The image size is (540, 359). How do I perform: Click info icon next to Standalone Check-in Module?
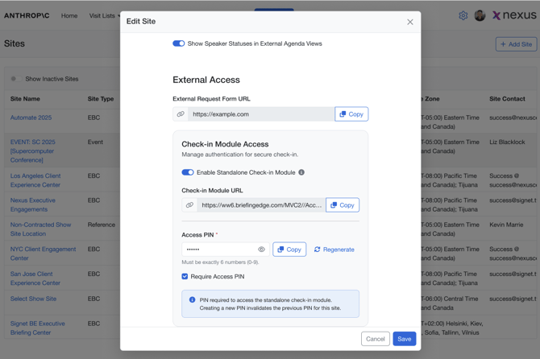point(301,172)
